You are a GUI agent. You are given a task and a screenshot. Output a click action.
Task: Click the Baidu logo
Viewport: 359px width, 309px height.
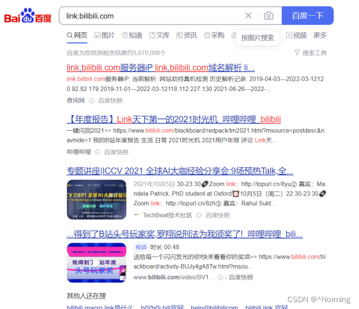28,16
